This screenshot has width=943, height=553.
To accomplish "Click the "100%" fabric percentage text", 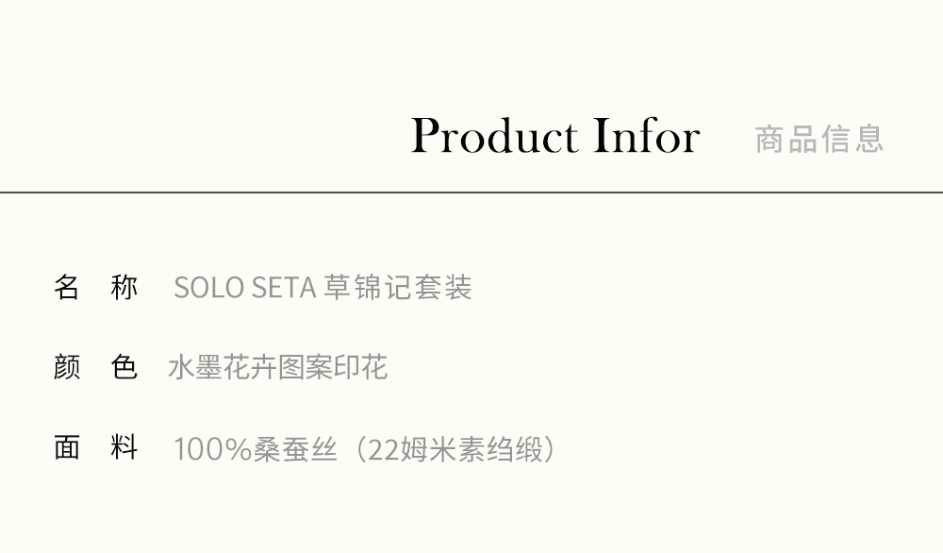I will 213,450.
